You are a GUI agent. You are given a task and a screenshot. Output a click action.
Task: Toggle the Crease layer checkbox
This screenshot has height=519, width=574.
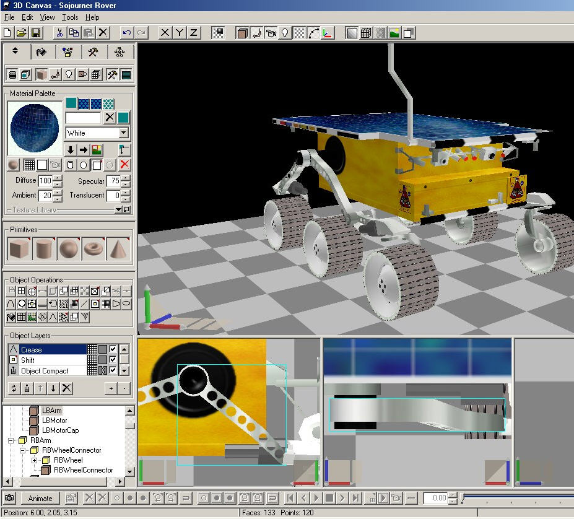(x=113, y=349)
